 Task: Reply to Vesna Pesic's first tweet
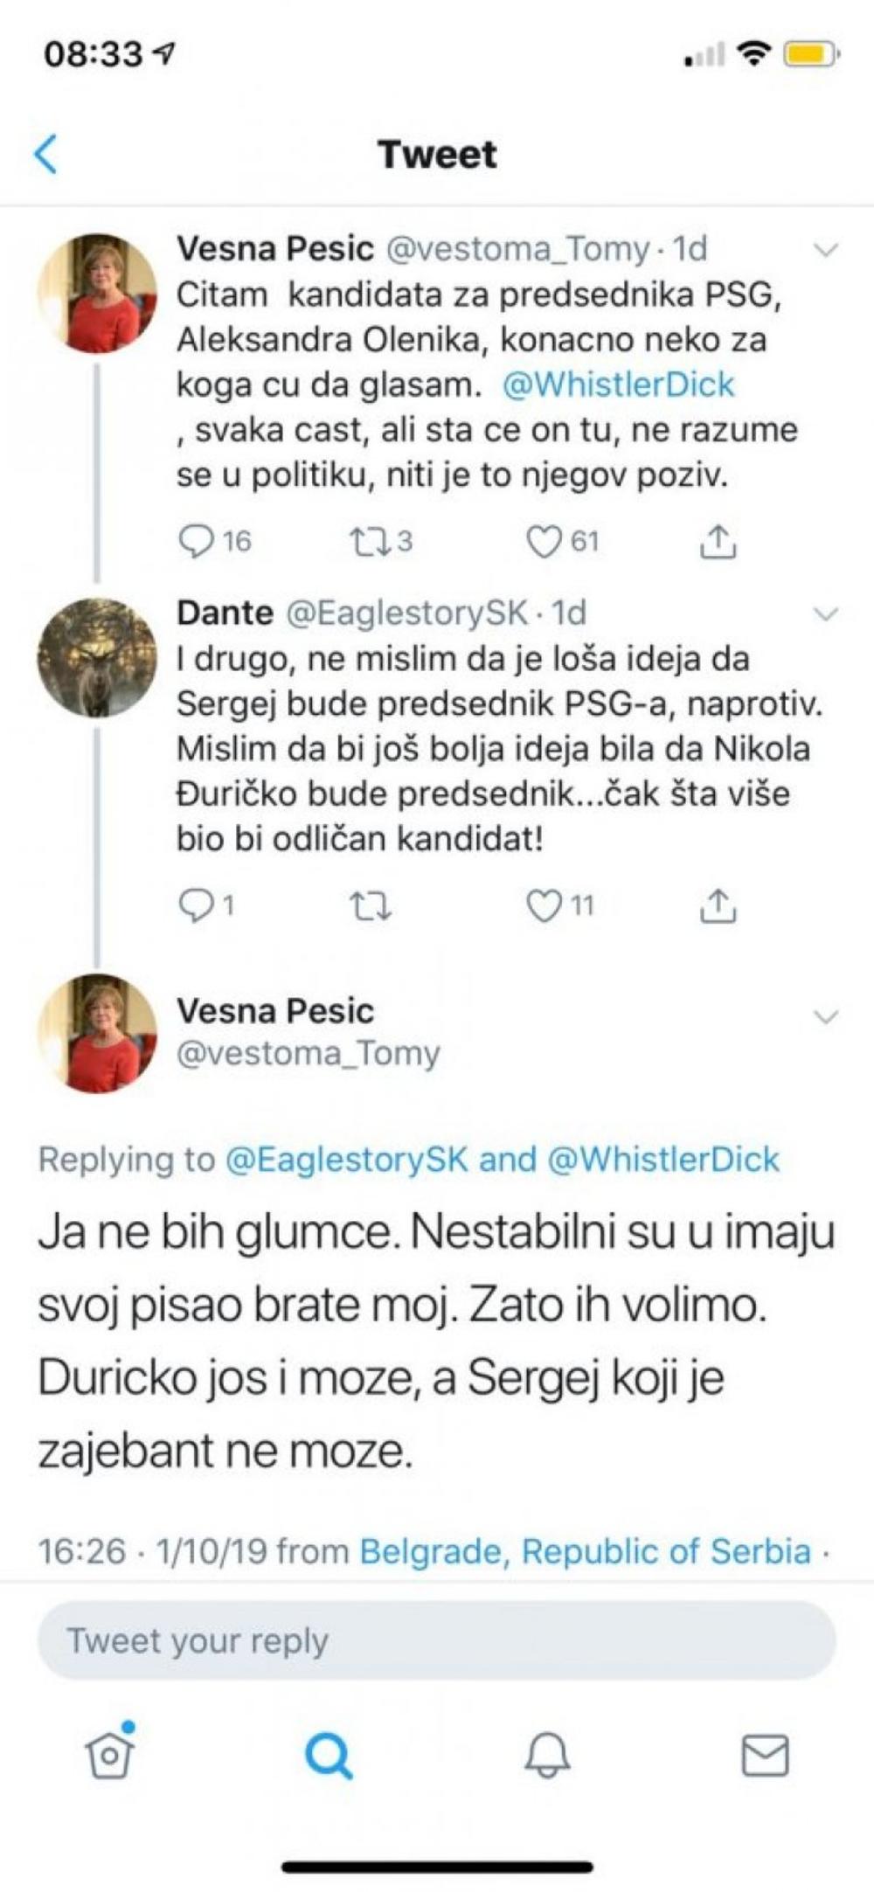click(x=196, y=542)
